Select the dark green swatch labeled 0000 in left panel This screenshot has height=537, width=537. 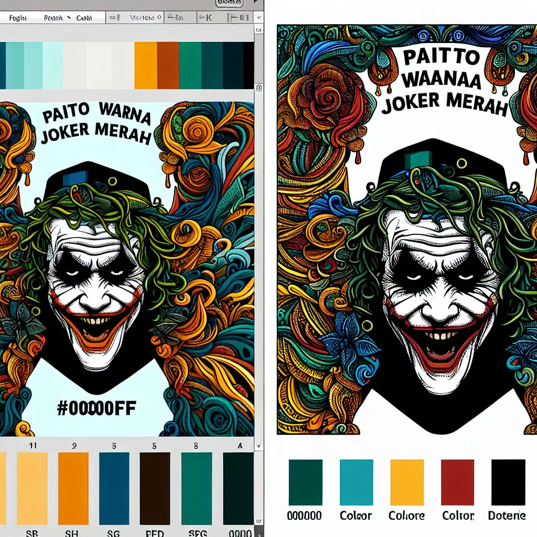(x=239, y=488)
